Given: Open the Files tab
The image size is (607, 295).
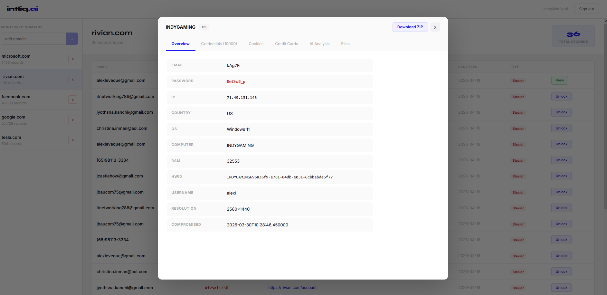Looking at the screenshot, I should click(x=345, y=44).
